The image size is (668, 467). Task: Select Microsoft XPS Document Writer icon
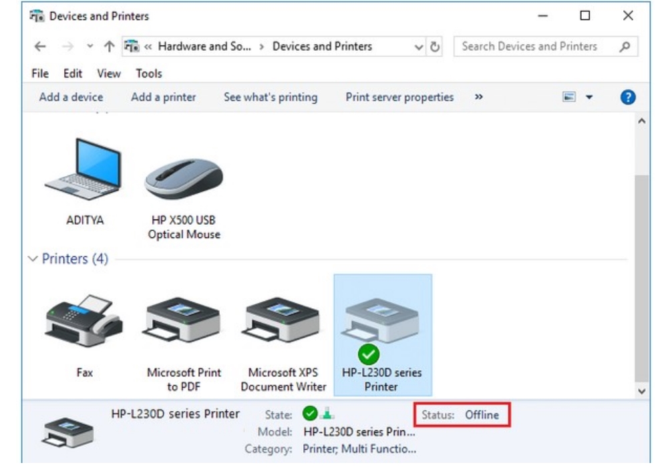pos(283,322)
